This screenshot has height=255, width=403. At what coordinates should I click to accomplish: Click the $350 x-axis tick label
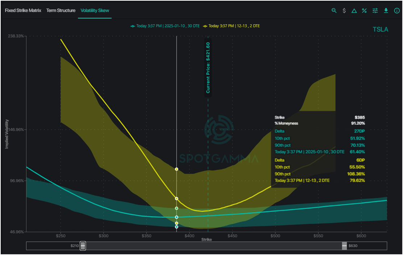click(146, 236)
